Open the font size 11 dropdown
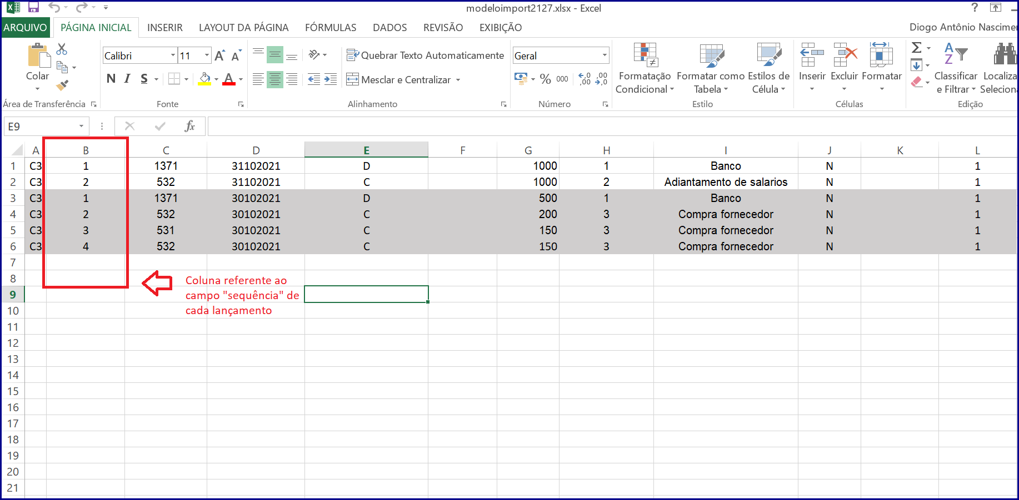This screenshot has height=500, width=1019. coord(207,55)
